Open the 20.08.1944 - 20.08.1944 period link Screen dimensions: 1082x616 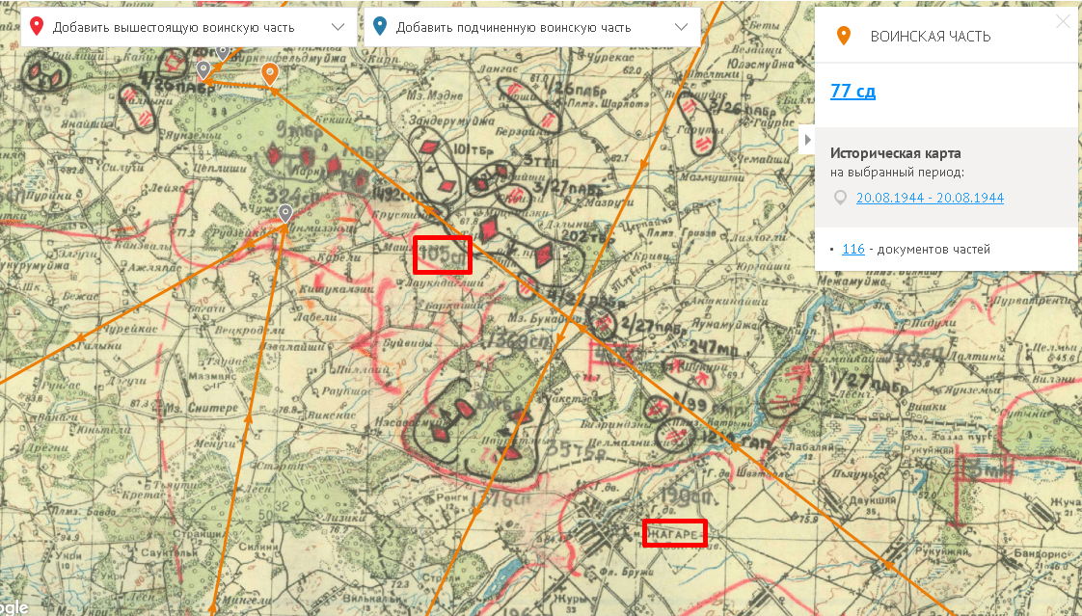point(930,198)
